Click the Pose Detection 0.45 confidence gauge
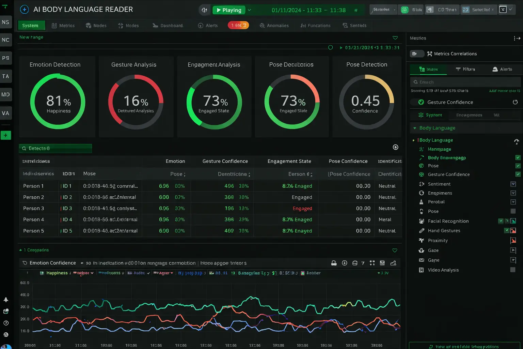 pyautogui.click(x=366, y=102)
